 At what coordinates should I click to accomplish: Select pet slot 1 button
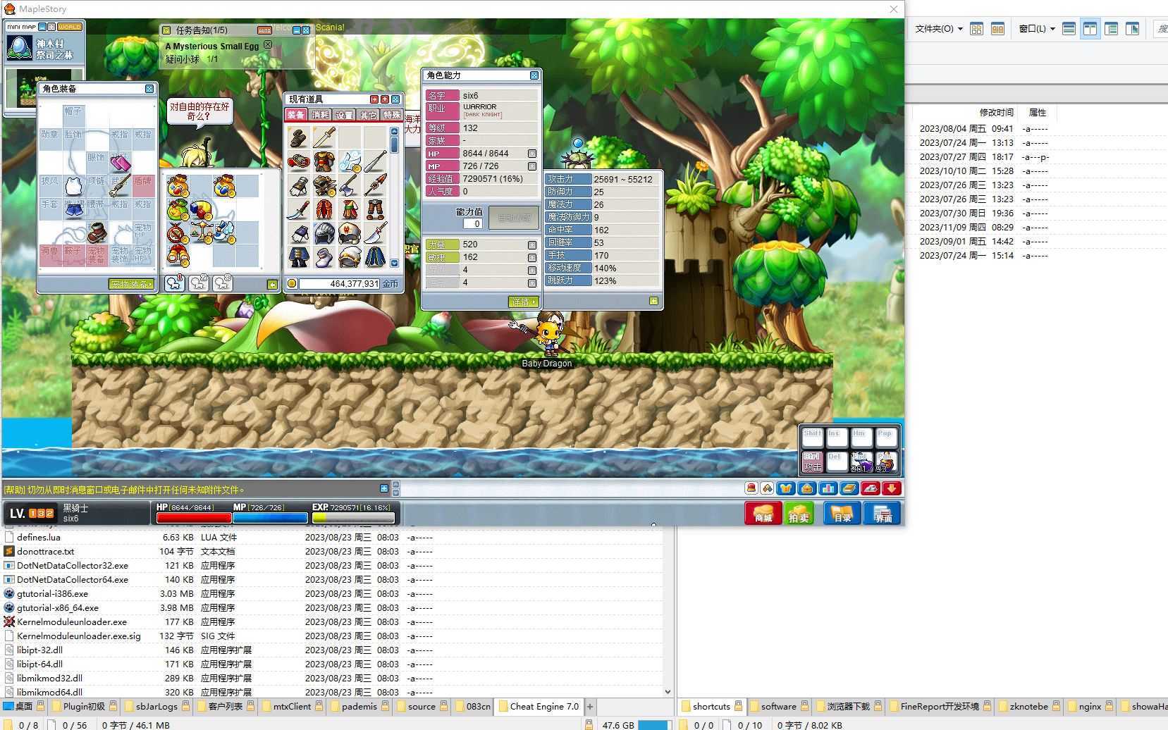click(175, 283)
